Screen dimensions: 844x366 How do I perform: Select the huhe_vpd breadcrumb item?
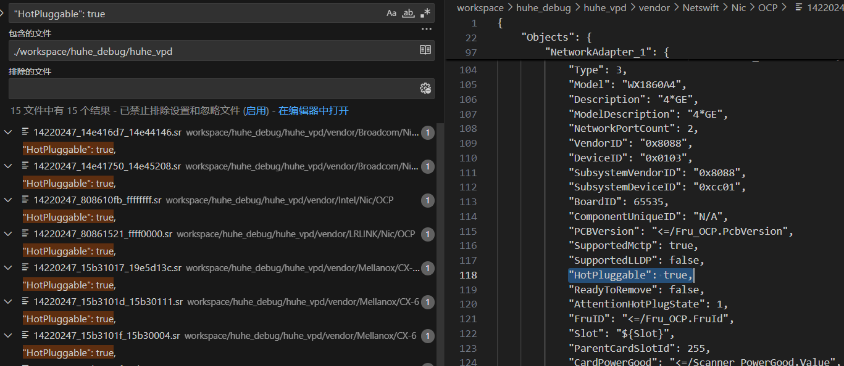(x=604, y=7)
